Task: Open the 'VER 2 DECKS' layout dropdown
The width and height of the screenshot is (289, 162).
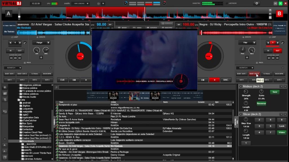Action: coord(81,3)
